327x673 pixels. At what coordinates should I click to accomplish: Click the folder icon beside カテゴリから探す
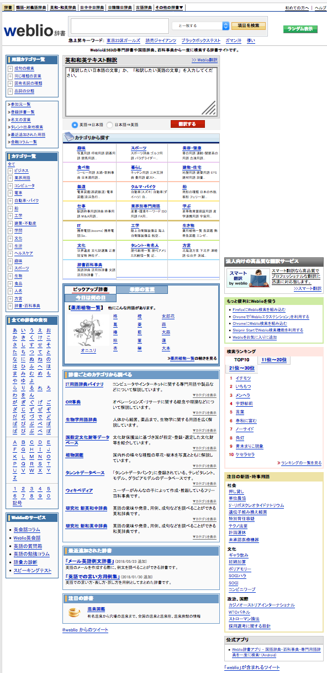pyautogui.click(x=68, y=136)
